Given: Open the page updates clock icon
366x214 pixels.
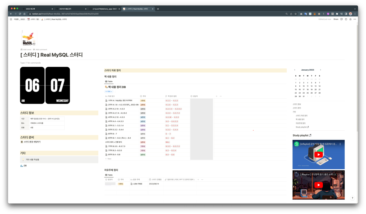Looking at the screenshot, I should (x=346, y=19).
